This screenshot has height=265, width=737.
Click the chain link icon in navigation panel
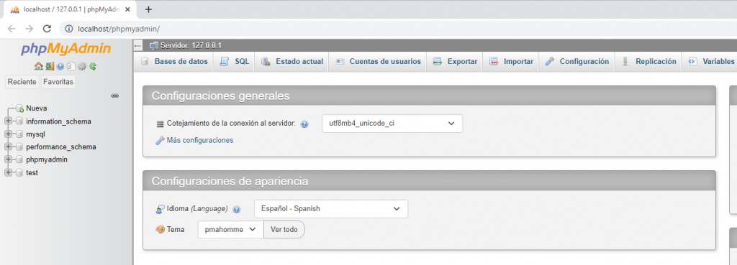[114, 96]
